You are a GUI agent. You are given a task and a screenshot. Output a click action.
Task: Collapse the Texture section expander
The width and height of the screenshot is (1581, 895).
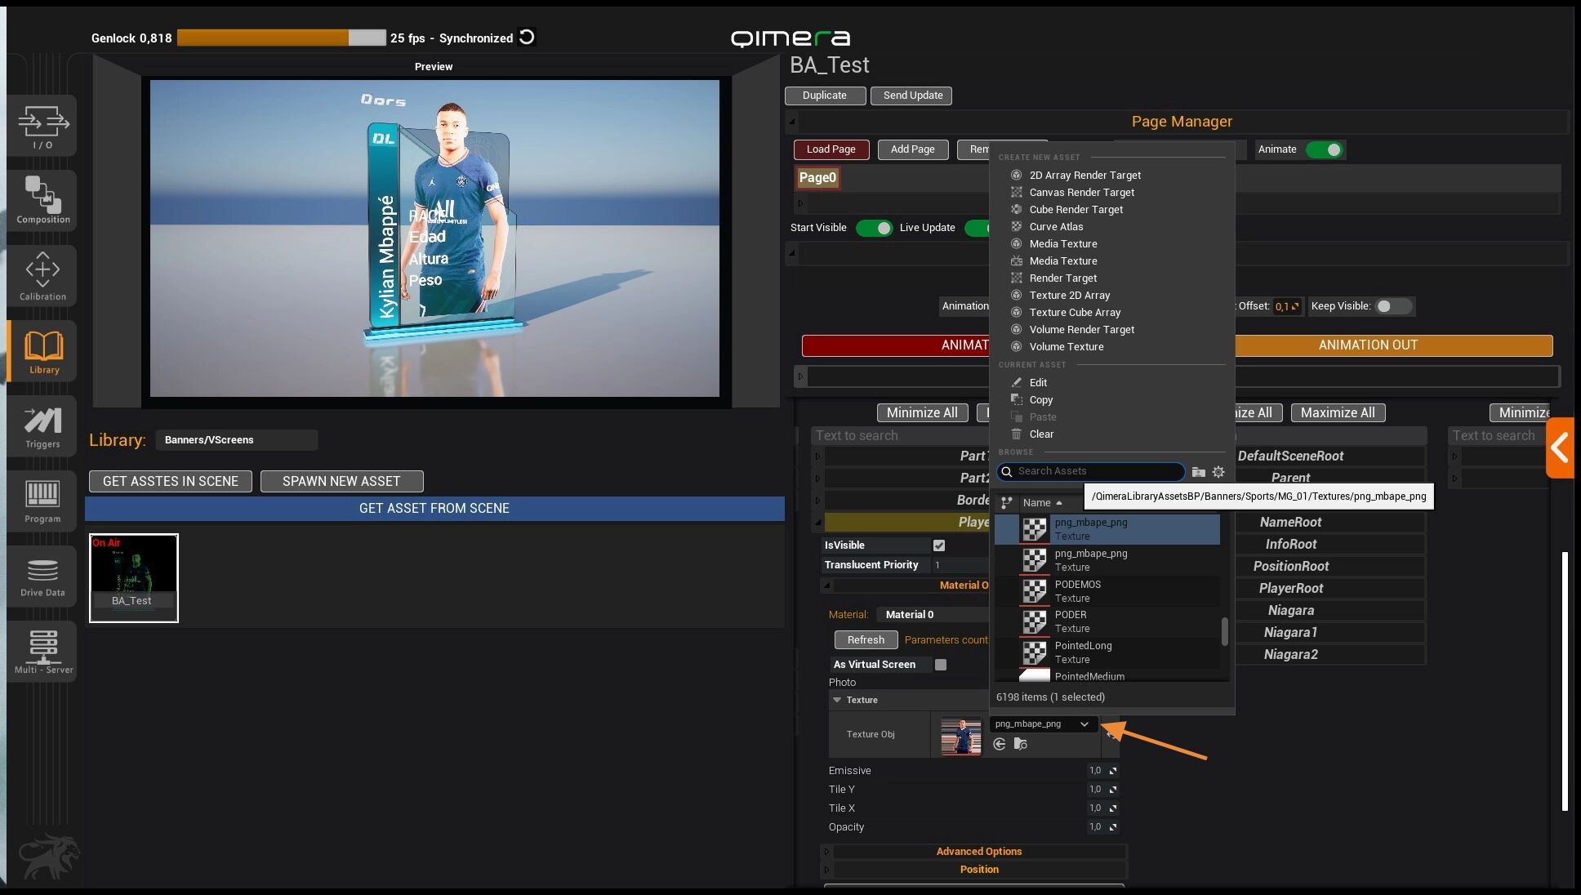coord(837,700)
